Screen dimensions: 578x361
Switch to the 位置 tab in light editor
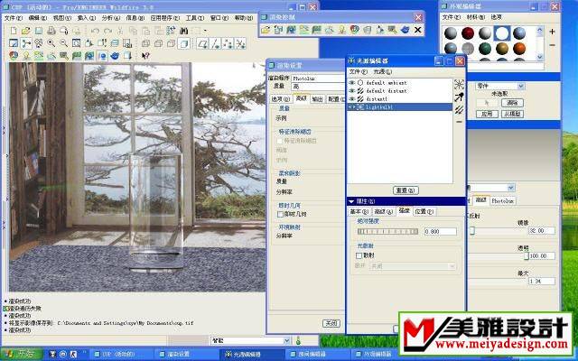click(424, 211)
